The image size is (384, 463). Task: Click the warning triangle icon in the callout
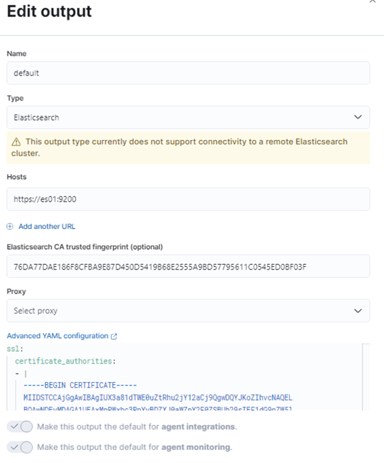16,142
